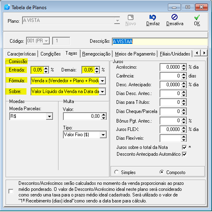Confirm with the green OK checkmark

point(197,17)
